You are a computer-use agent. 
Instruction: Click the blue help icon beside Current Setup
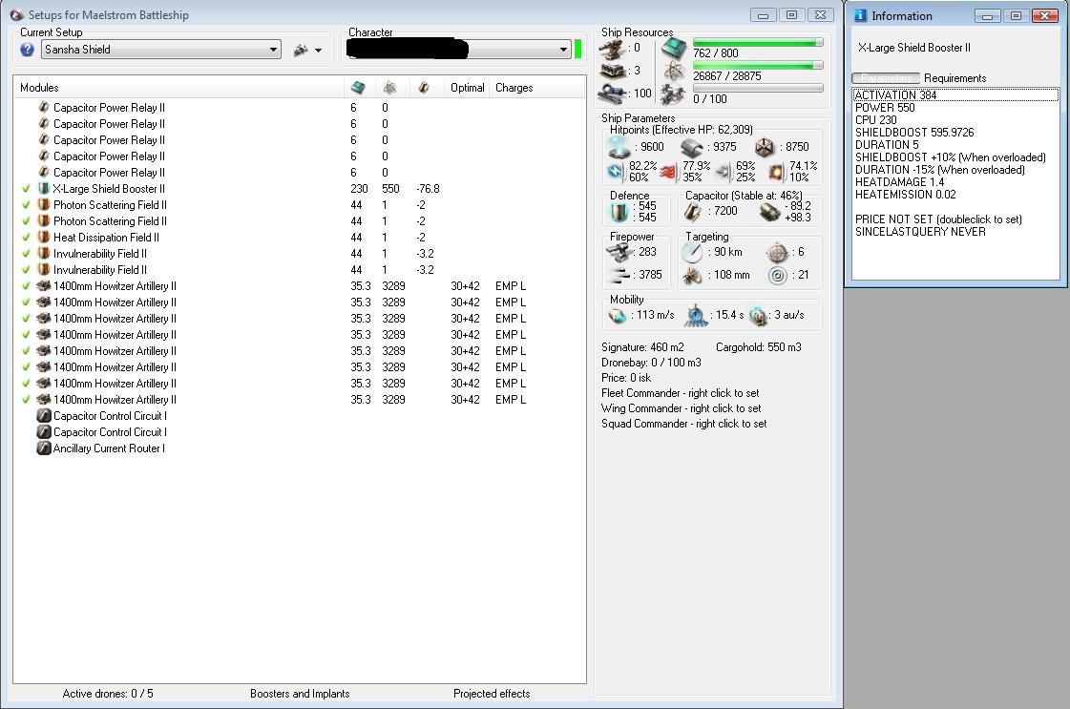coord(28,49)
